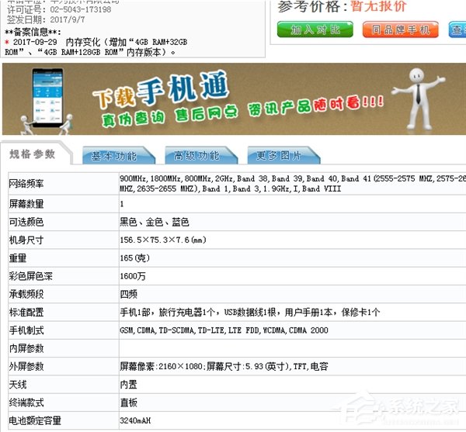
Task: Click the 网络频率 row label
Action: [x=26, y=184]
